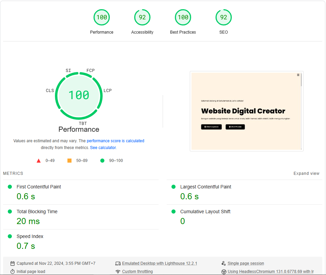This screenshot has height=275, width=326.
Task: Jump to the Accessibility score gauge
Action: [142, 18]
